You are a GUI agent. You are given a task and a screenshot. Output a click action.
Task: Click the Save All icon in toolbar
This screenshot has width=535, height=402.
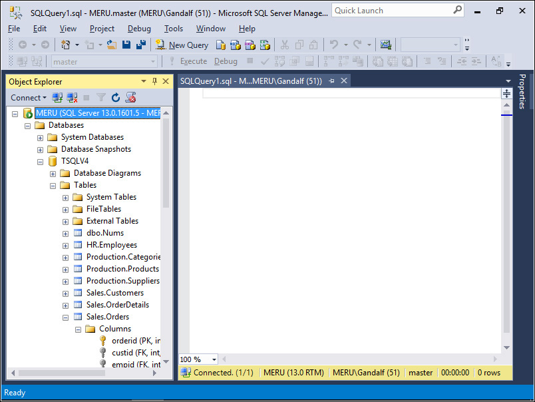pyautogui.click(x=141, y=45)
